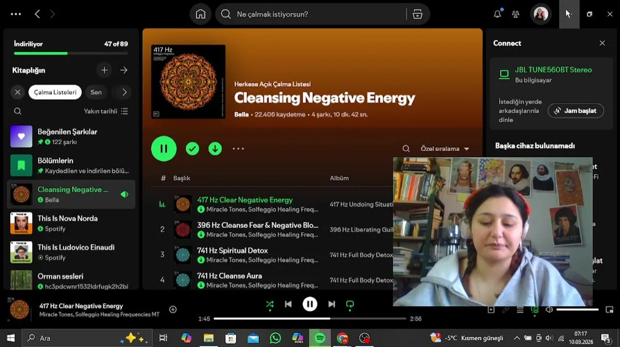Click the Jam başlat button
This screenshot has height=347, width=620.
coord(576,111)
